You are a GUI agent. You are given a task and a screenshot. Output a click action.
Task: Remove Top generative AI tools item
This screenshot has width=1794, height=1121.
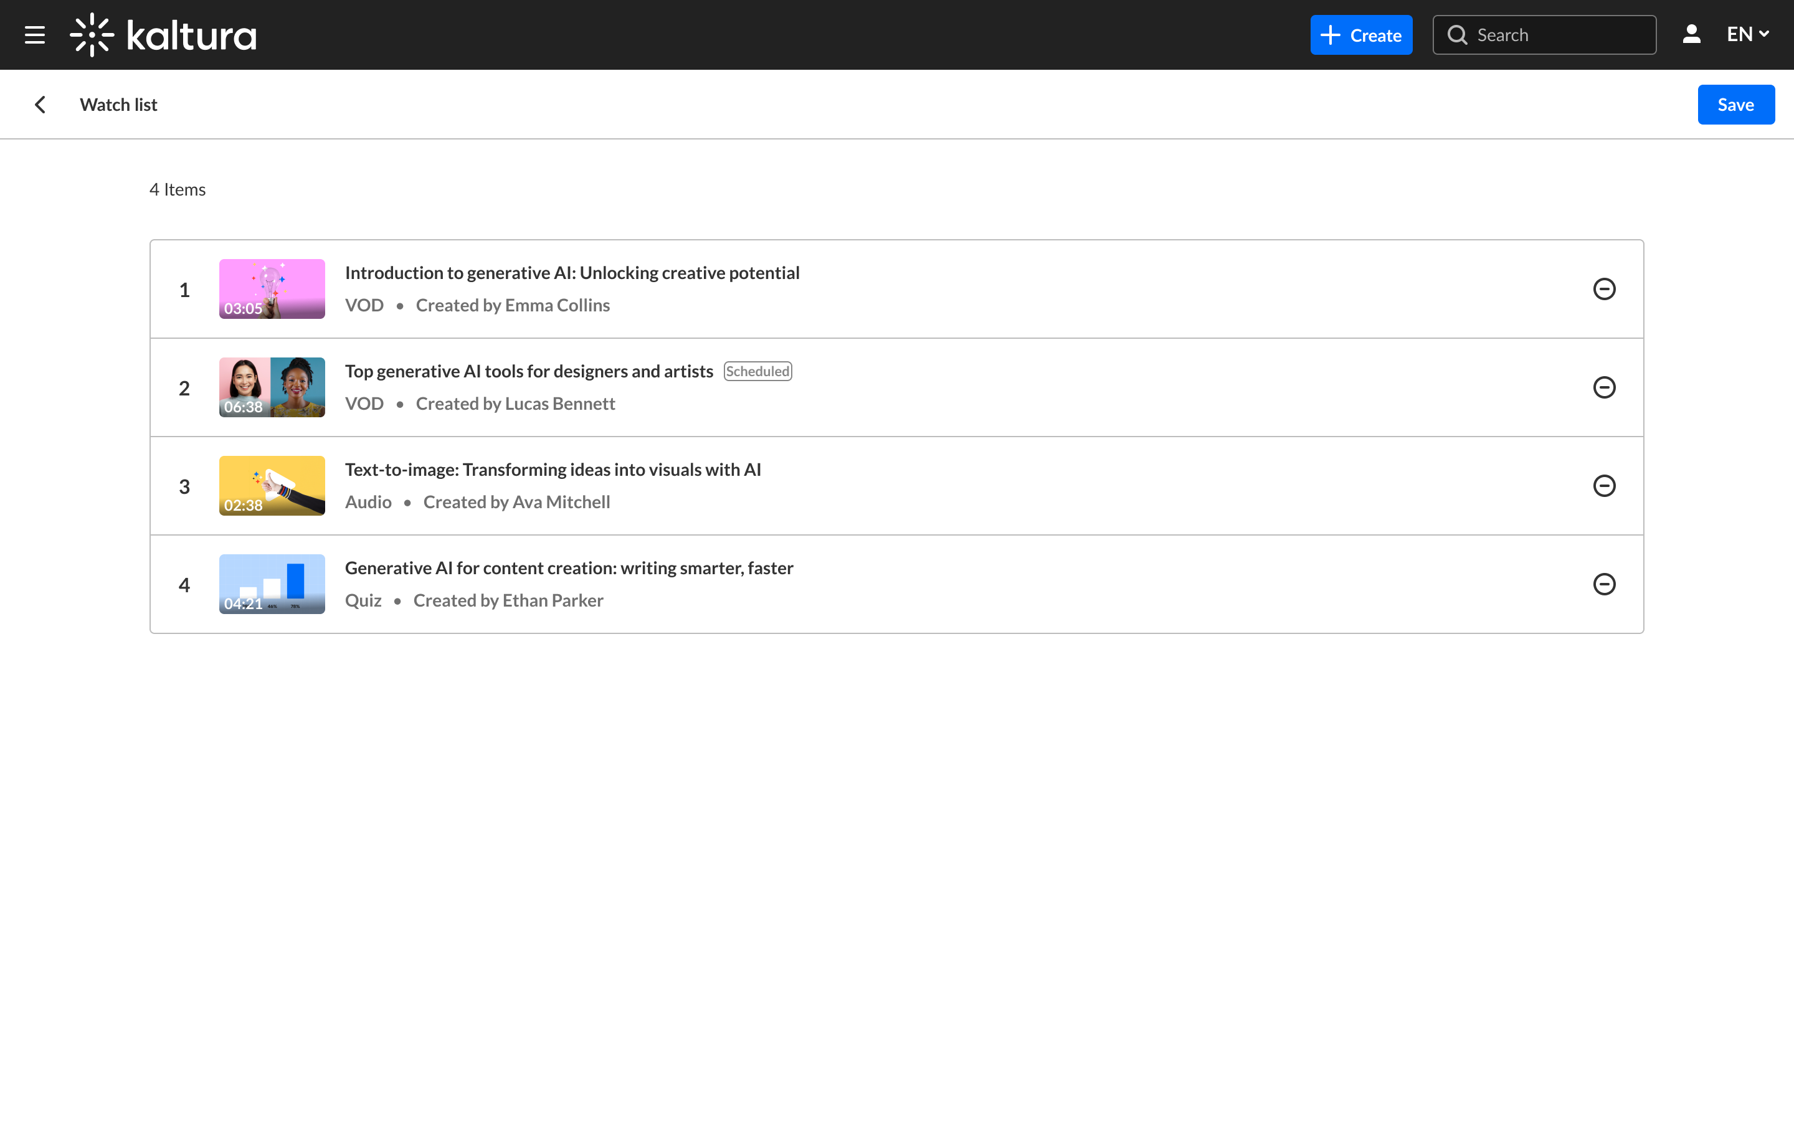tap(1603, 388)
